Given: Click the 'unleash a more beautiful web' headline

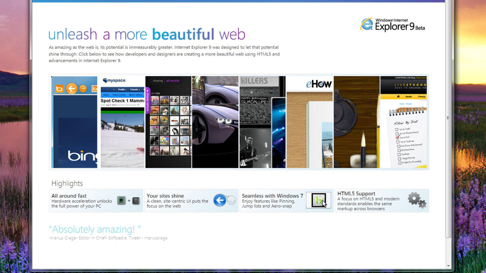Looking at the screenshot, I should 146,35.
